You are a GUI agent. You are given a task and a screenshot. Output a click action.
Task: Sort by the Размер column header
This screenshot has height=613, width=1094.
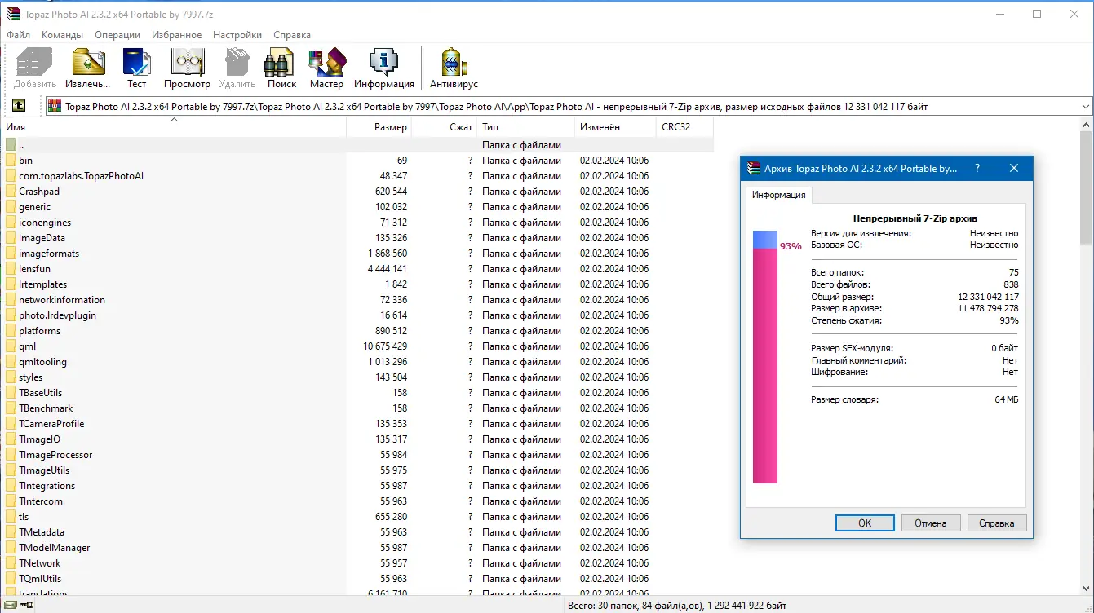pyautogui.click(x=379, y=127)
